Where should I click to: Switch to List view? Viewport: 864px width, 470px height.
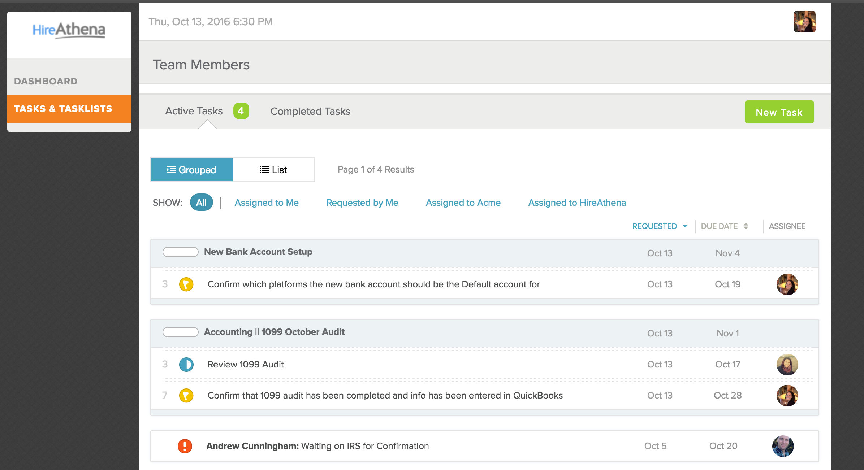(x=273, y=170)
